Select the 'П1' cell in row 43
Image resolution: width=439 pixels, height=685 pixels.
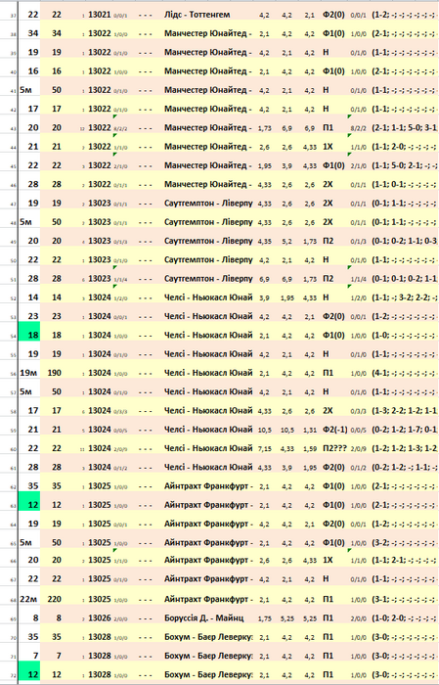point(328,127)
